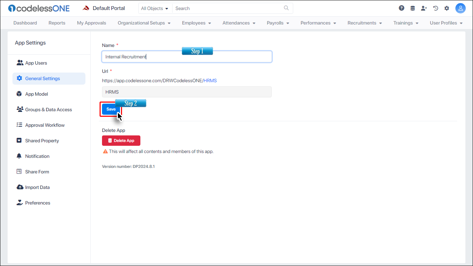Expand the Performances menu
The height and width of the screenshot is (266, 473).
point(318,23)
